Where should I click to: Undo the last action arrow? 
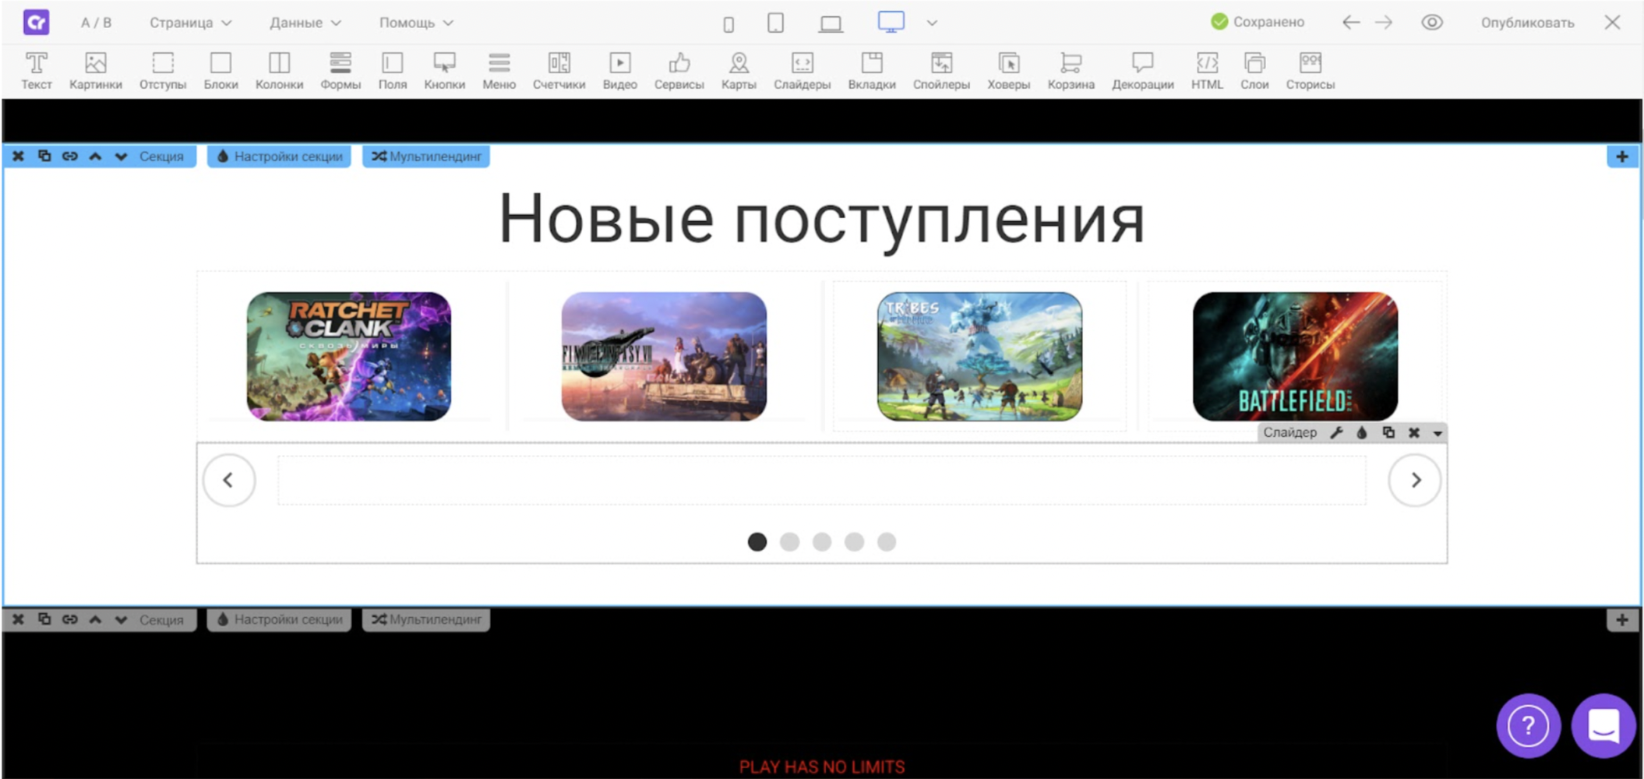pos(1351,23)
